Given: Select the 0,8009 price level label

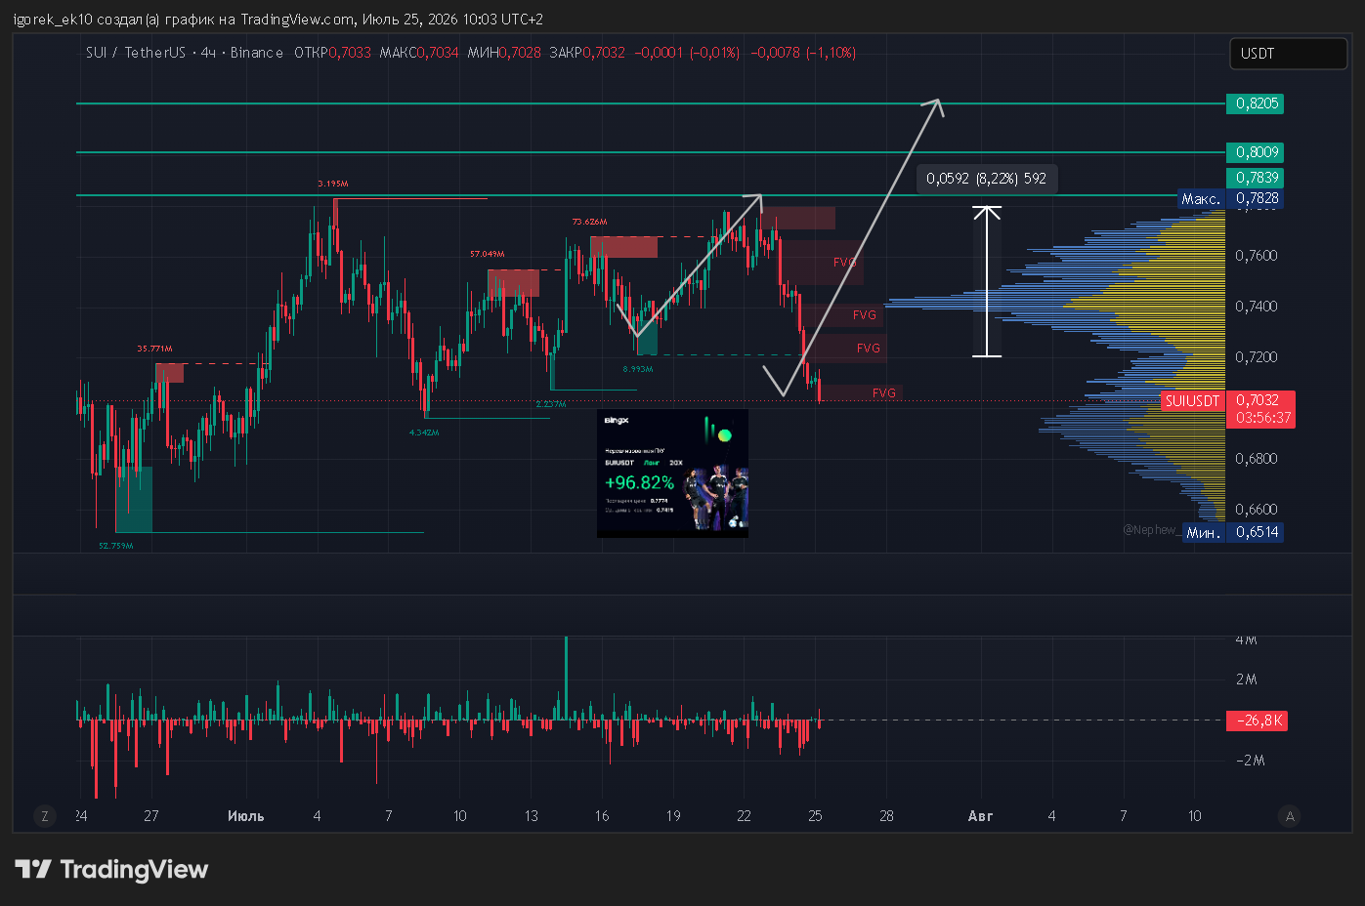Looking at the screenshot, I should (x=1255, y=152).
